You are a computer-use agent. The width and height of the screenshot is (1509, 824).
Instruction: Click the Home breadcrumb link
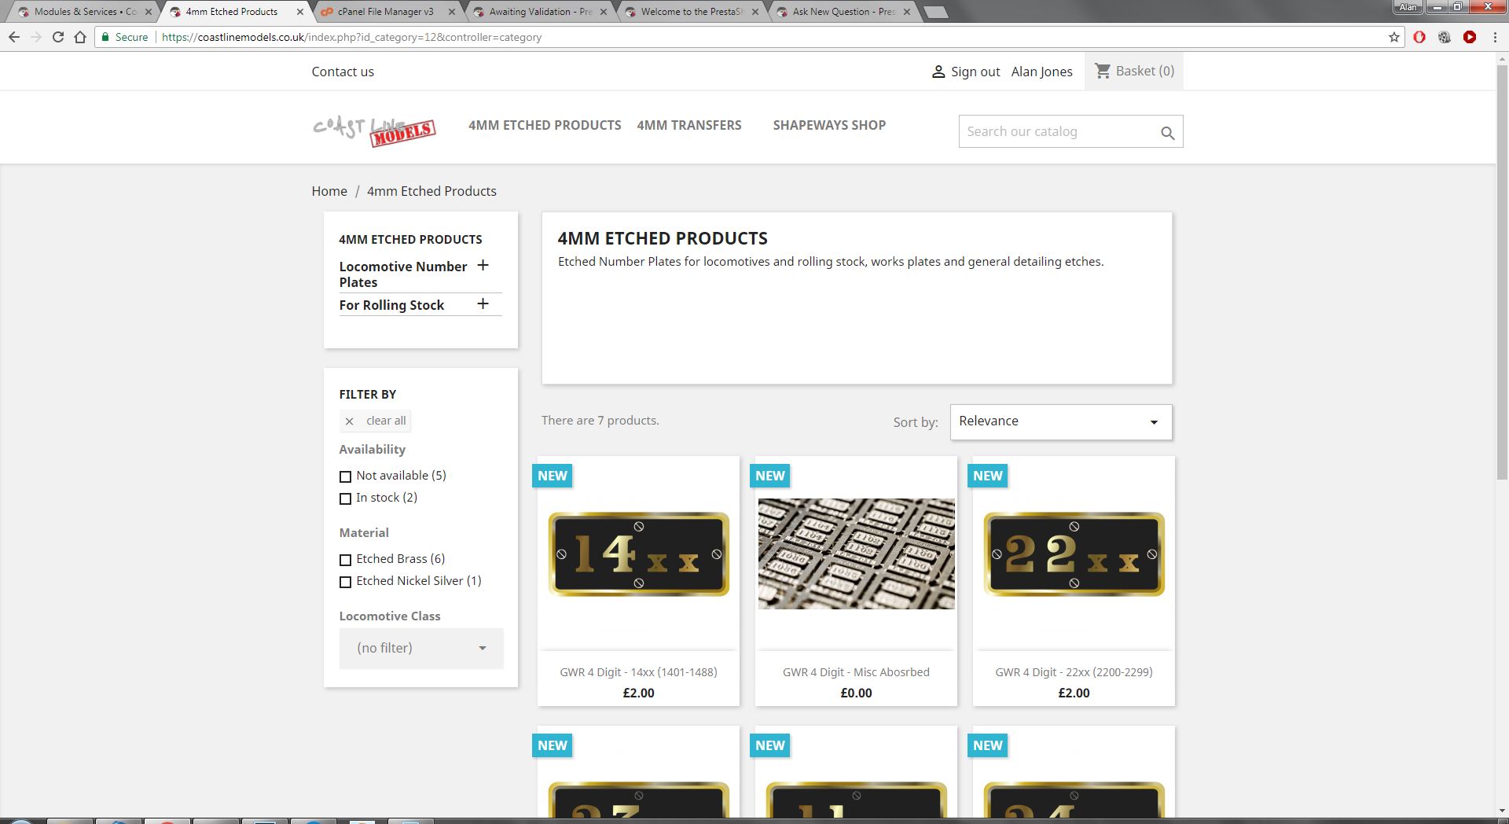point(329,191)
